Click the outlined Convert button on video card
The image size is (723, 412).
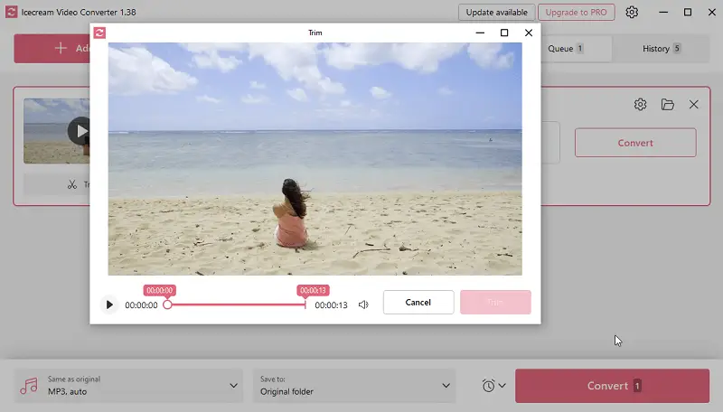(635, 143)
